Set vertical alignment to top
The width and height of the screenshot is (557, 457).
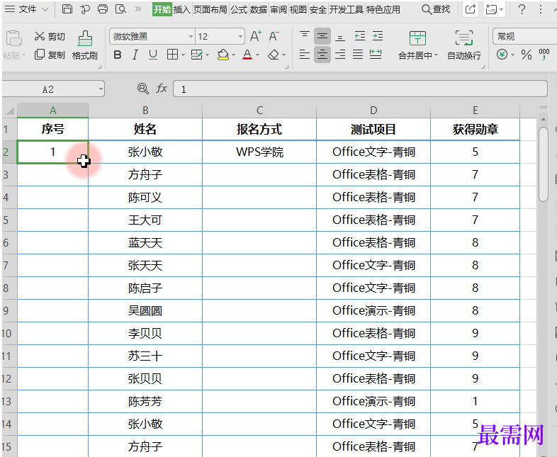[x=305, y=36]
